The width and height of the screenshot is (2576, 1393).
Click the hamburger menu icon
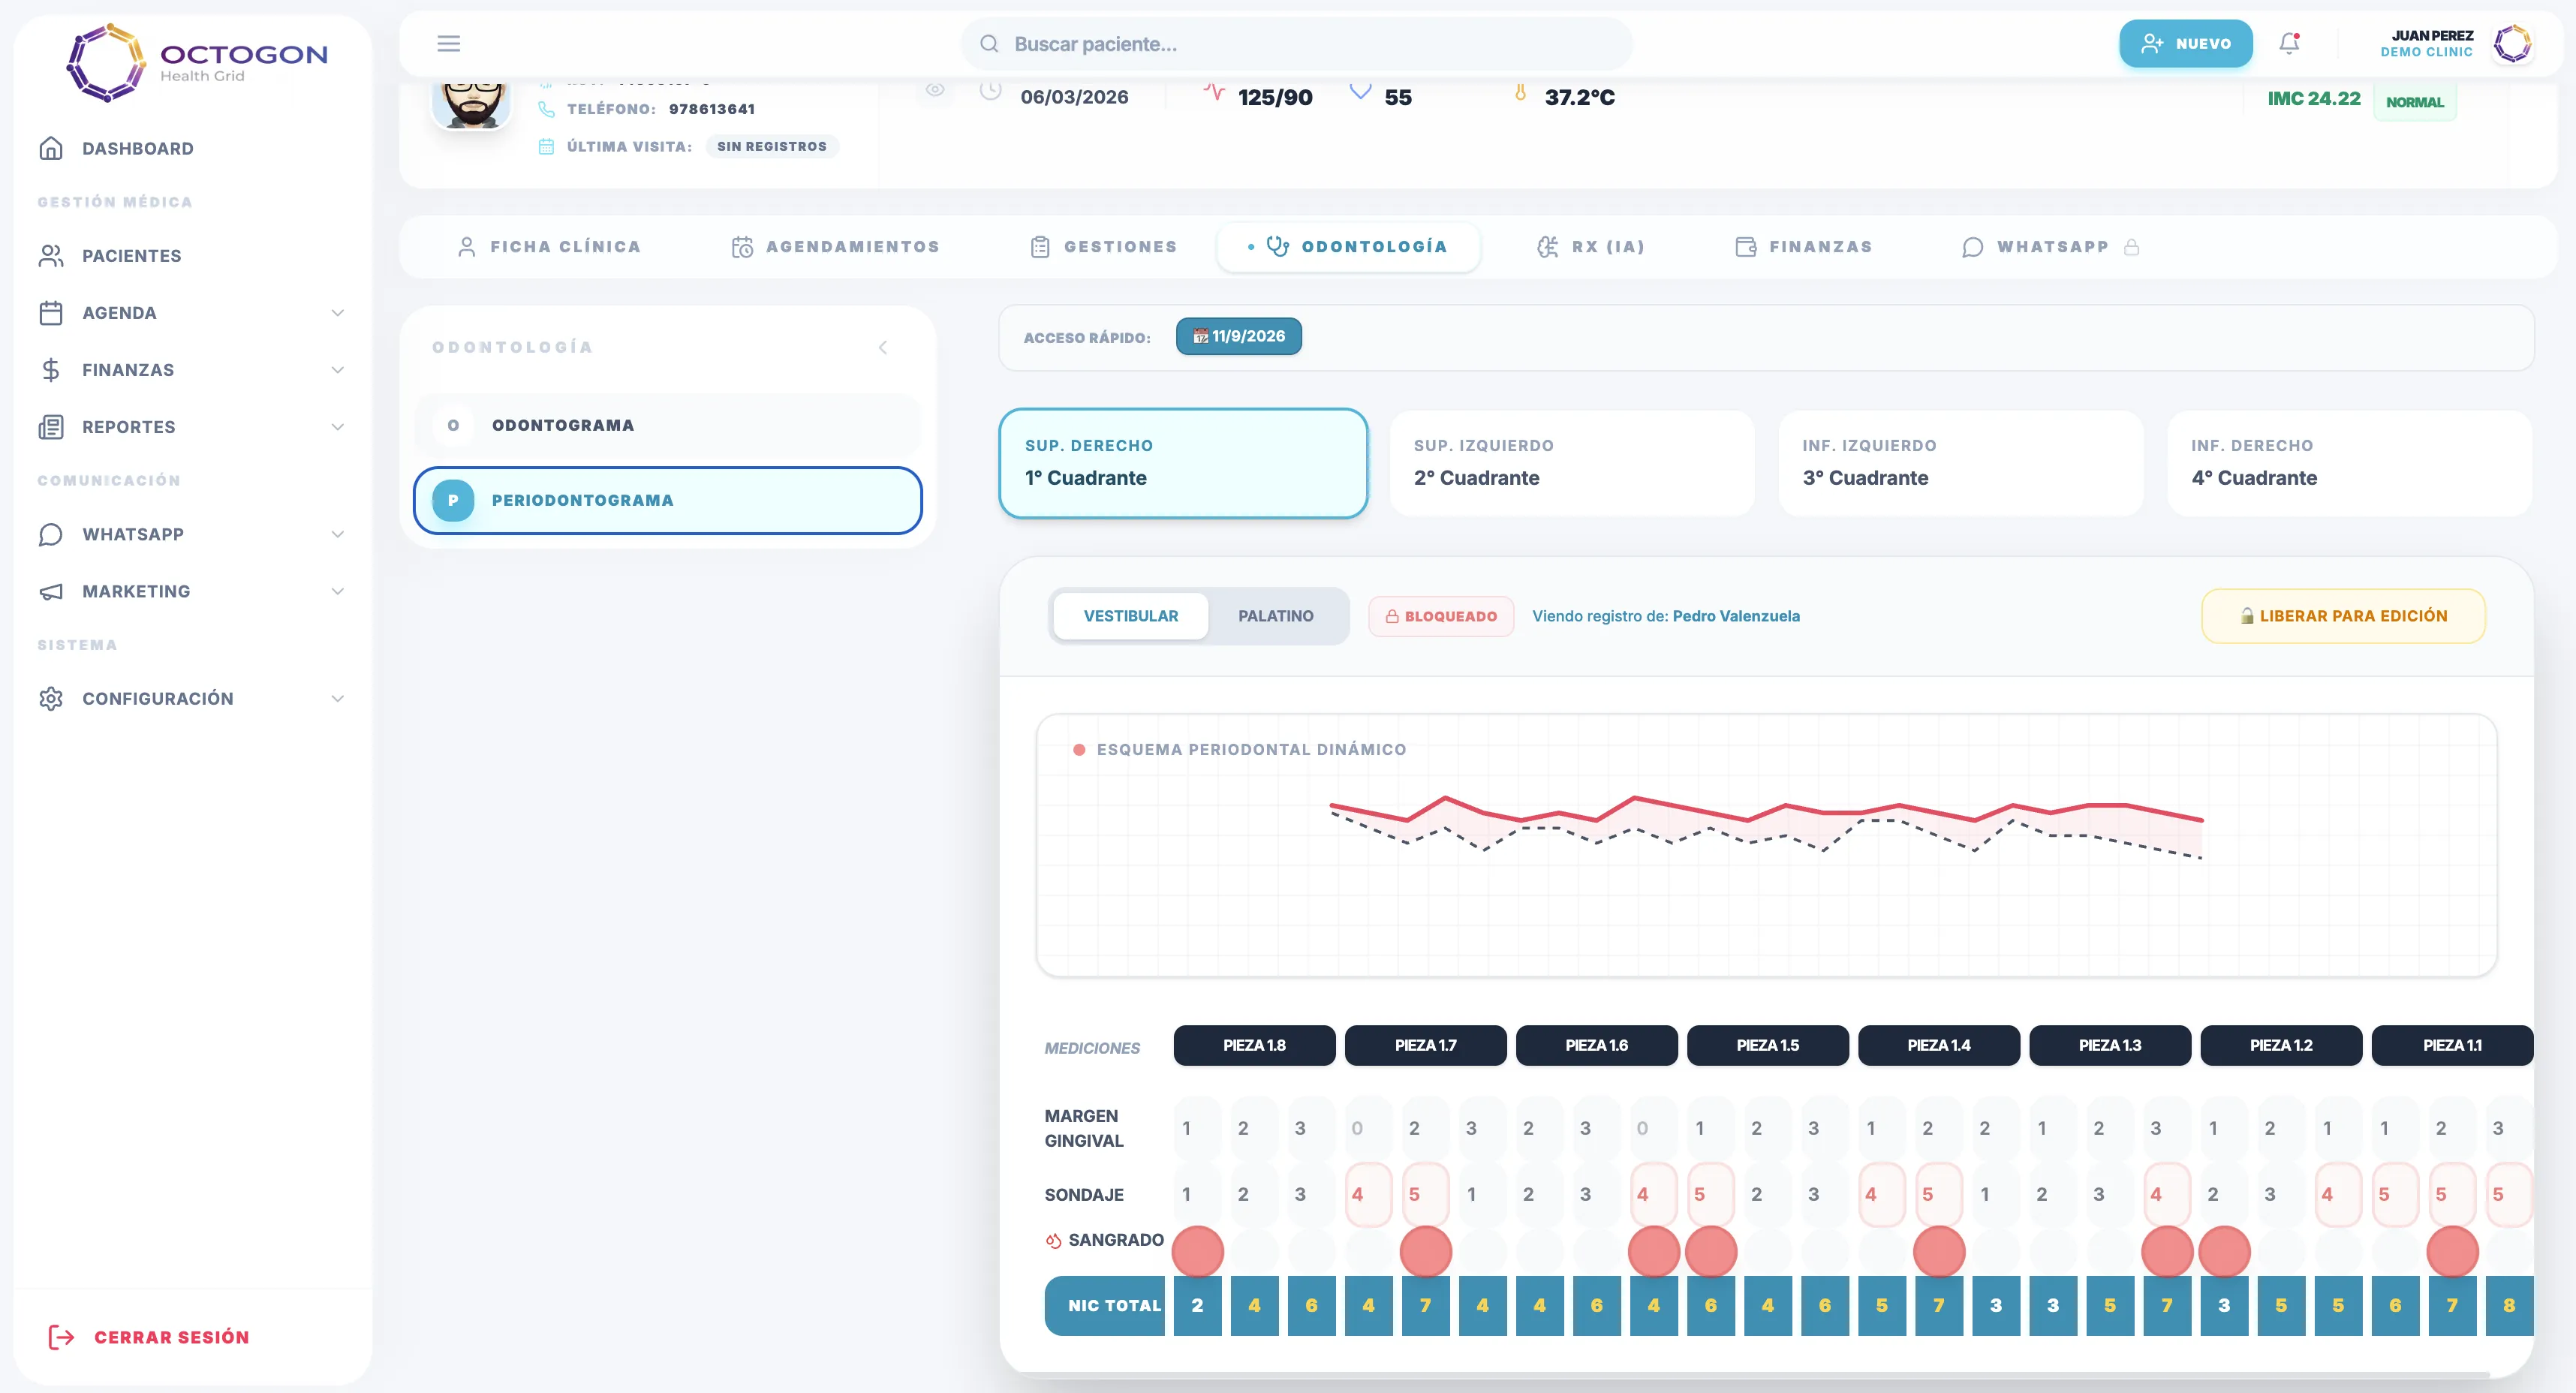click(x=448, y=43)
